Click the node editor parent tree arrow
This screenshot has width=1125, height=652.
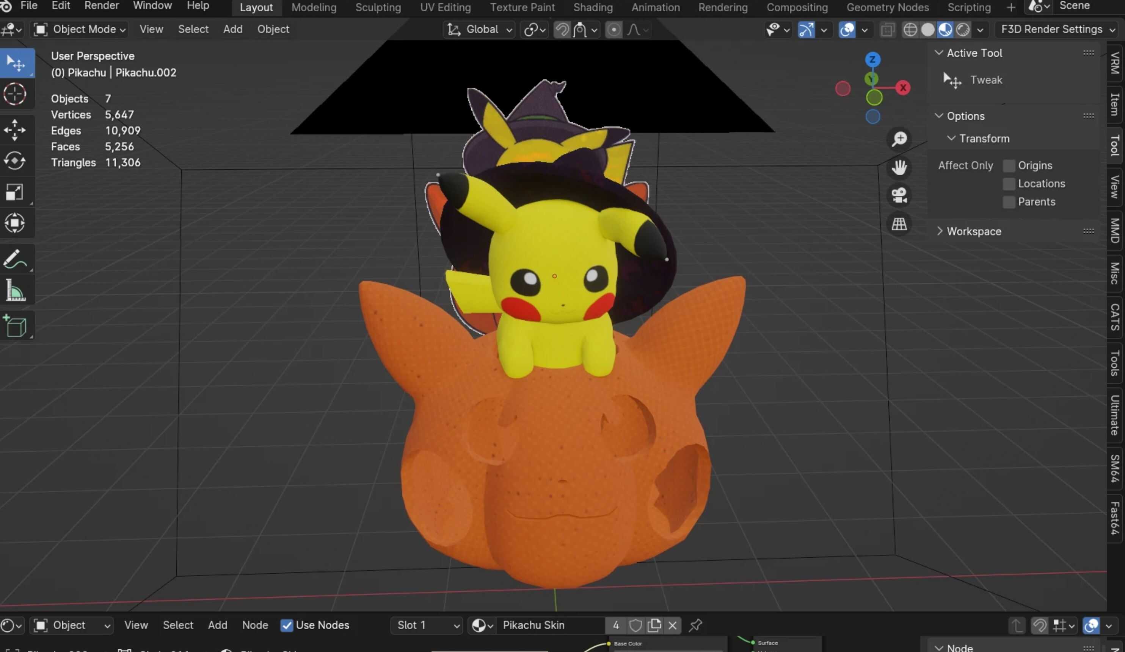(1017, 626)
